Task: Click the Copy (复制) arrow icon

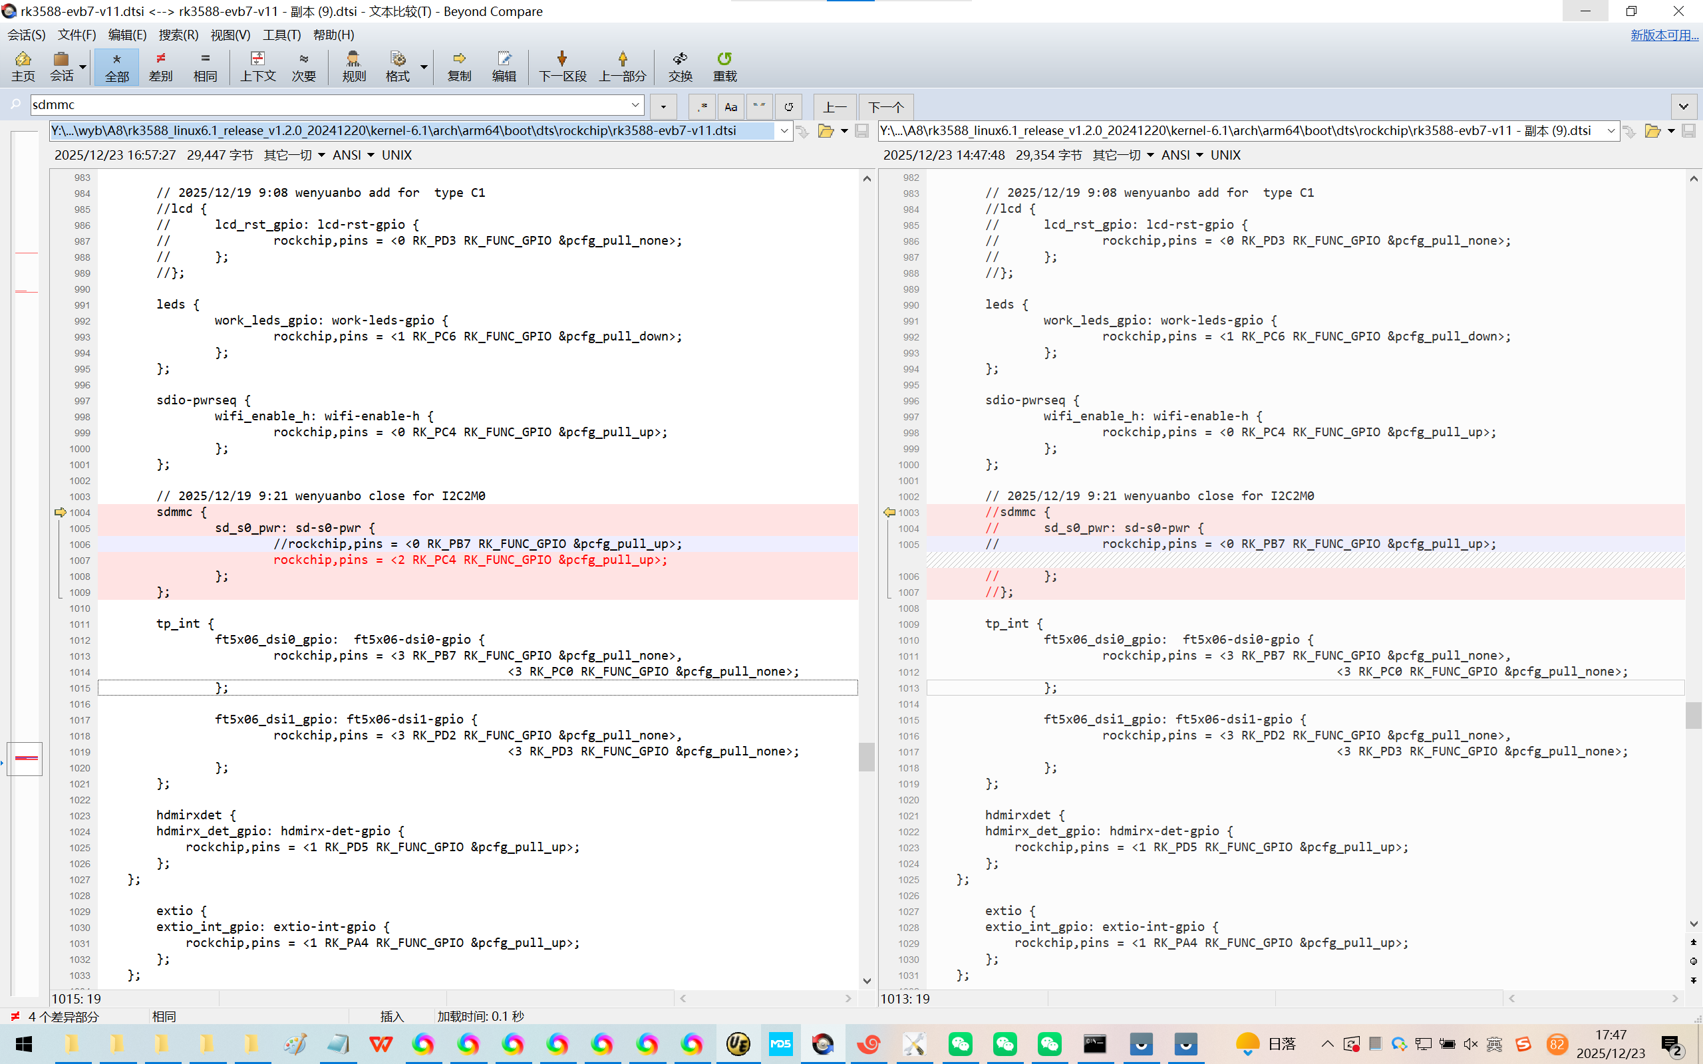Action: pos(459,66)
